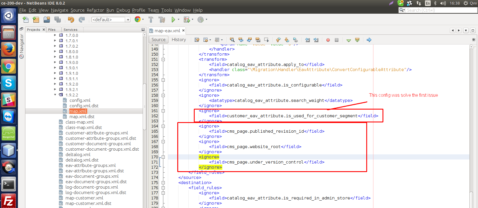Click the green Check XML triangle icon
478x208 pixels.
click(349, 40)
